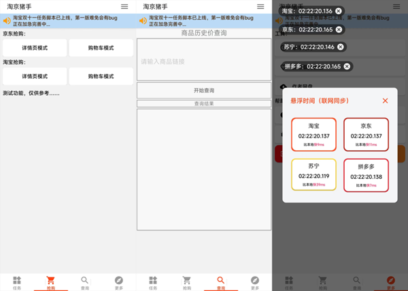Viewport: 408px width, 291px height.
Task: Tap the 查询结果 label bar
Action: coord(204,103)
